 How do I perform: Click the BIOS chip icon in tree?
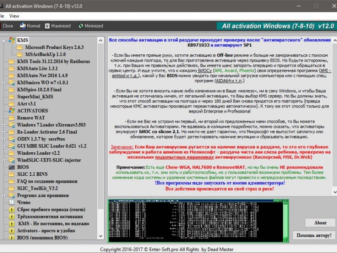tap(12, 167)
